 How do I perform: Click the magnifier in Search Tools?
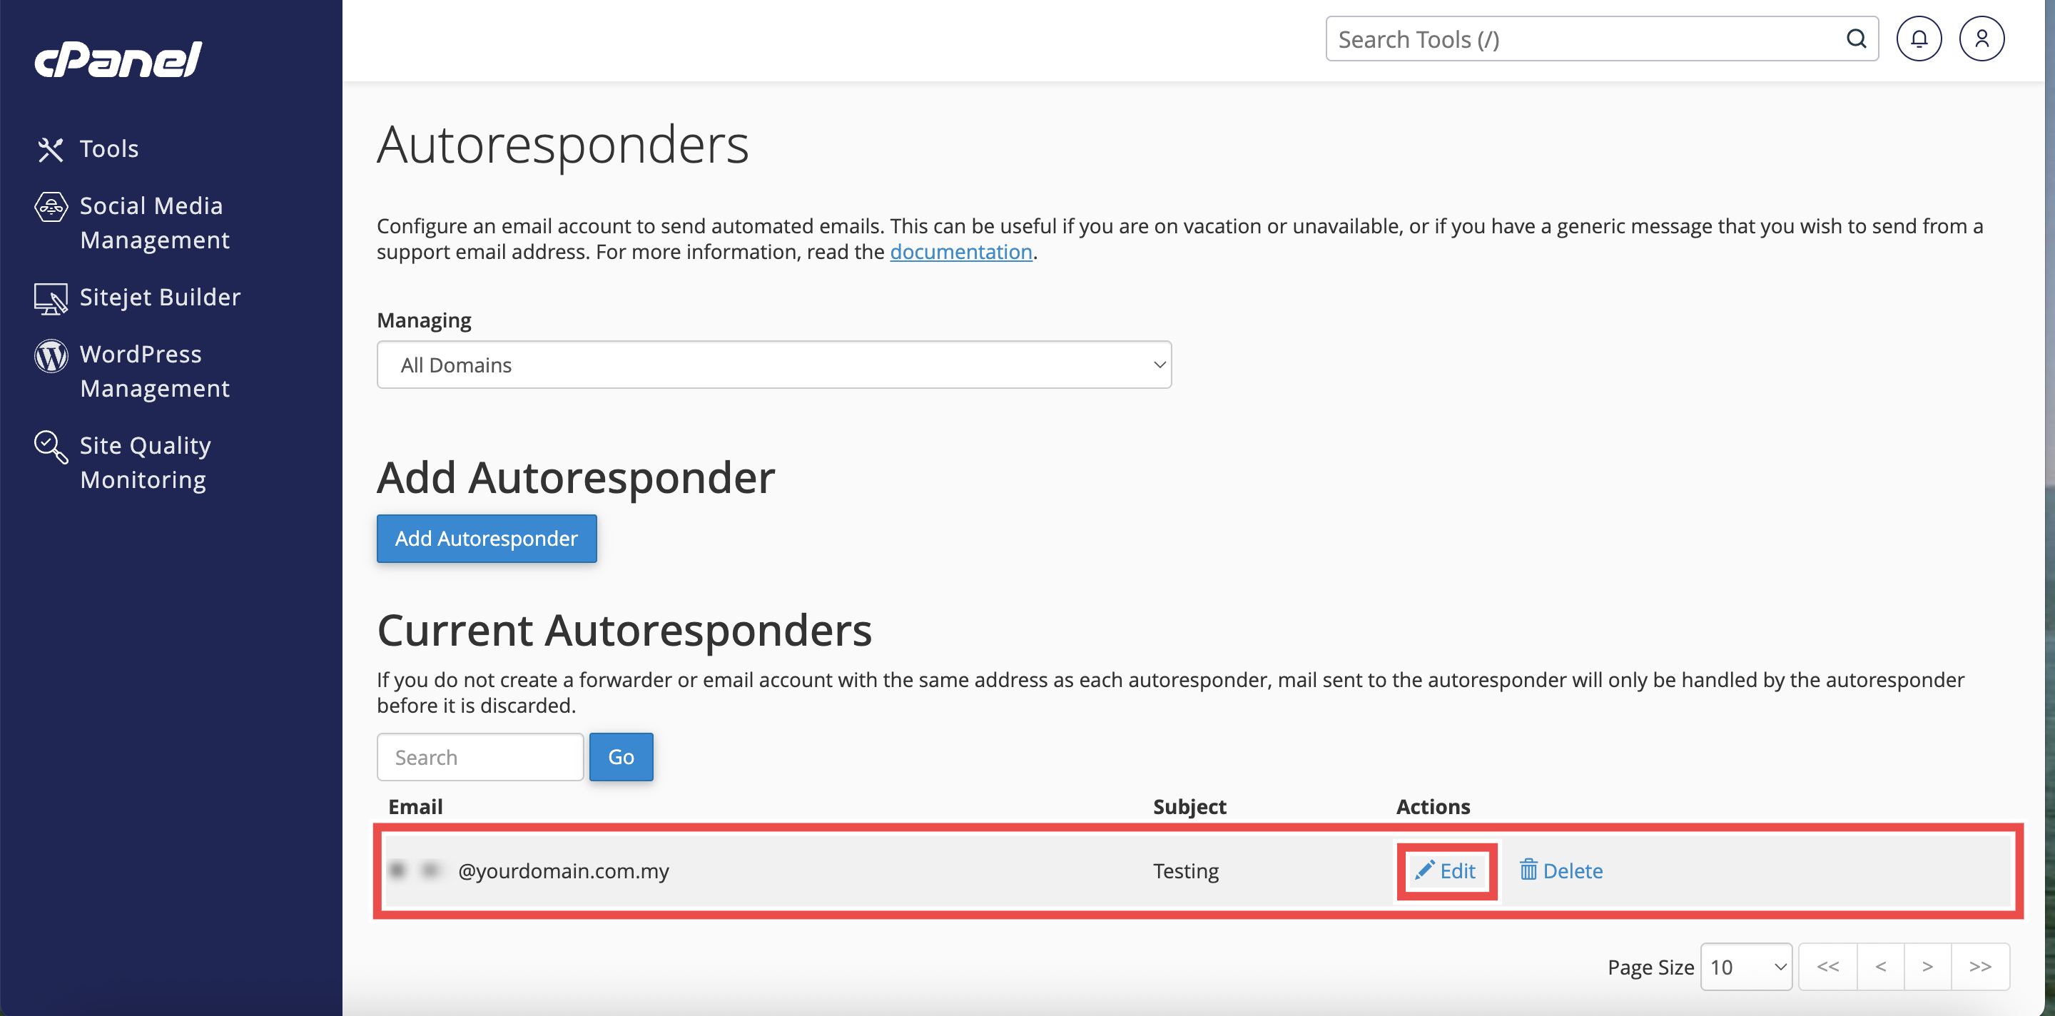(x=1857, y=39)
